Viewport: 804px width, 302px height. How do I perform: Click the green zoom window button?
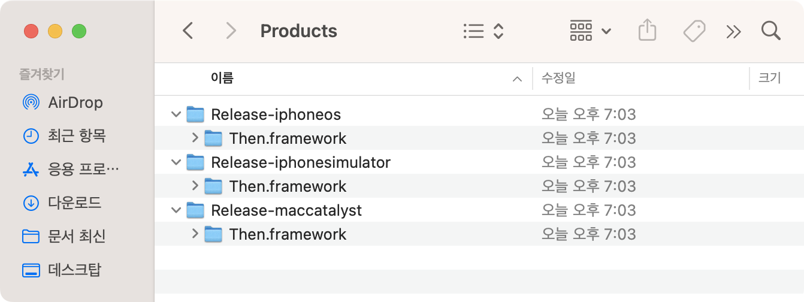pyautogui.click(x=78, y=31)
